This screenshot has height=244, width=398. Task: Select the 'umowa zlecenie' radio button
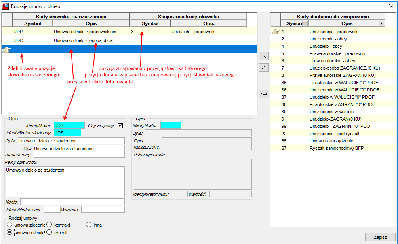click(10, 225)
